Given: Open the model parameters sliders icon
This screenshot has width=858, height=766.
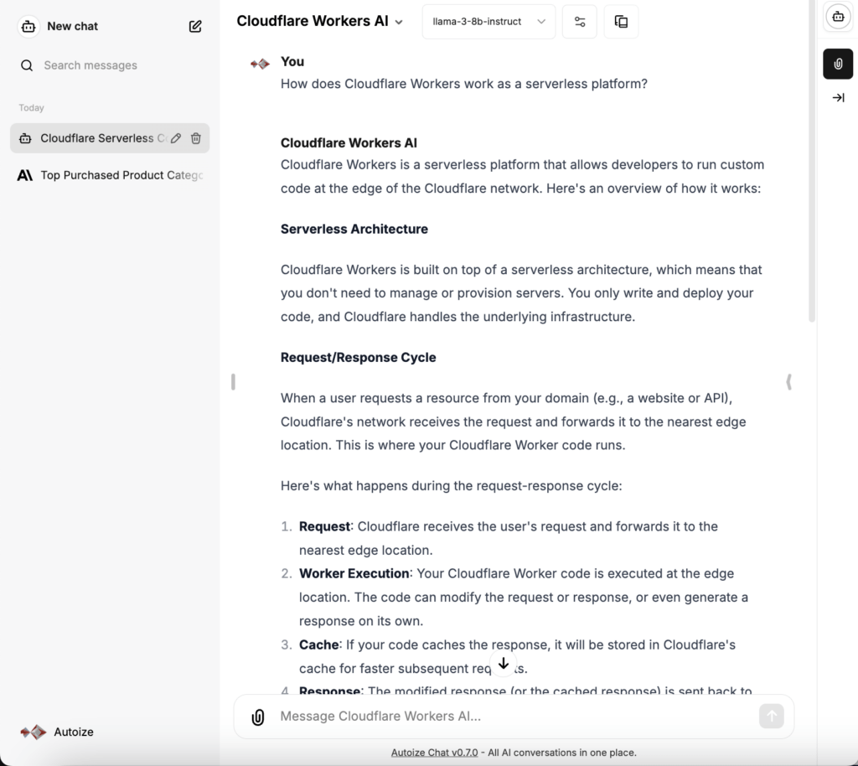Looking at the screenshot, I should (x=580, y=21).
